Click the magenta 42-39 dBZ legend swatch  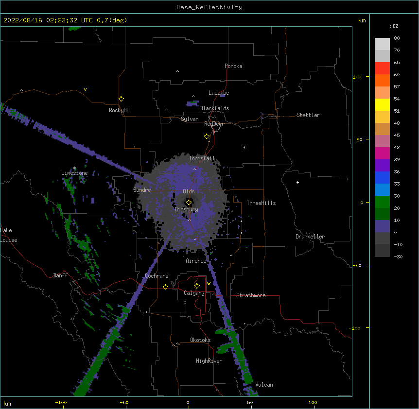(382, 153)
